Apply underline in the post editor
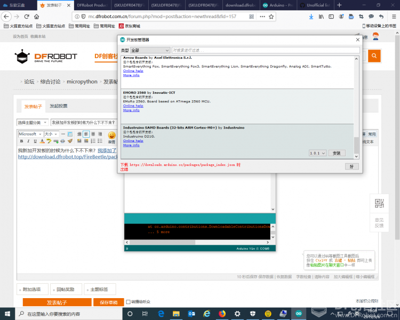Screen dimensions: 400x320 tap(35, 141)
